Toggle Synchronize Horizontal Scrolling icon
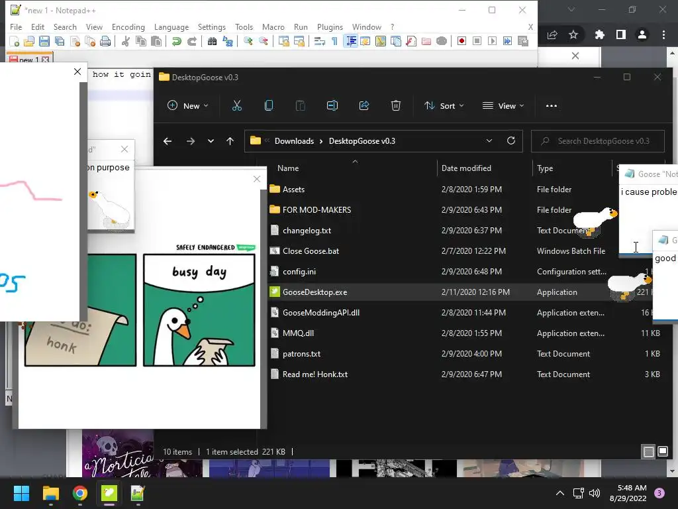678x509 pixels. click(x=299, y=41)
